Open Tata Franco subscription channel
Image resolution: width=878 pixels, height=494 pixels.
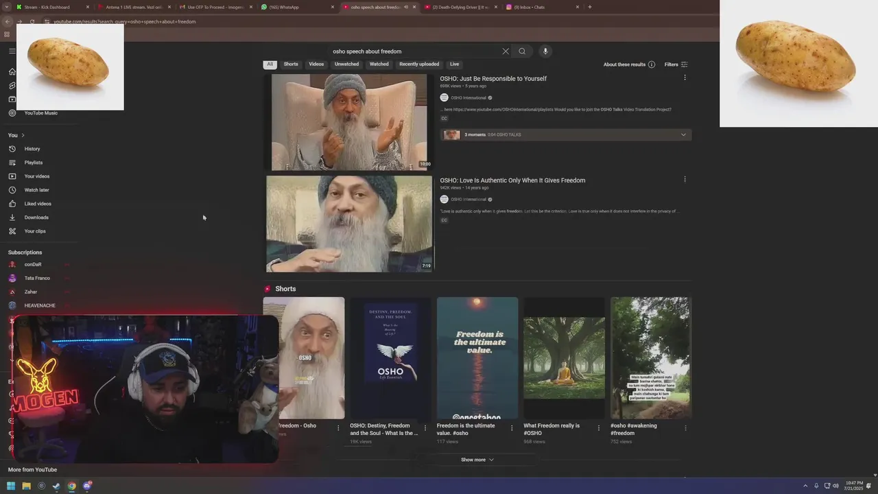(38, 278)
